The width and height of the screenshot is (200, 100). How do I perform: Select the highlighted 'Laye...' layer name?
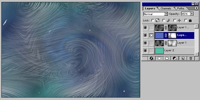tap(182, 35)
